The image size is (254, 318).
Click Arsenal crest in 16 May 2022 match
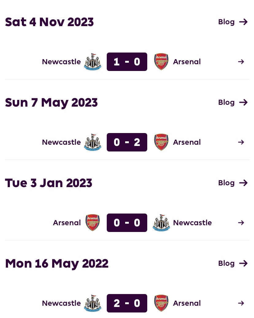point(161,303)
